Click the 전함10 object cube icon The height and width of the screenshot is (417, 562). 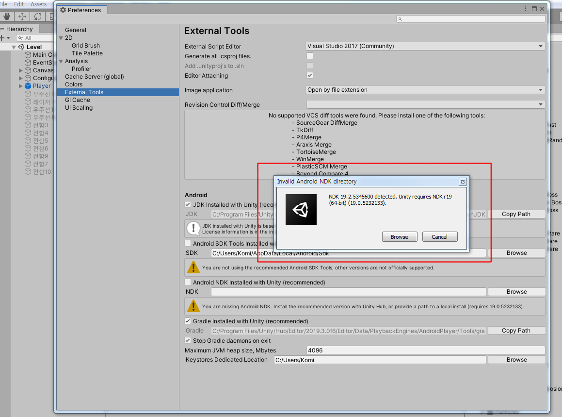tap(28, 172)
